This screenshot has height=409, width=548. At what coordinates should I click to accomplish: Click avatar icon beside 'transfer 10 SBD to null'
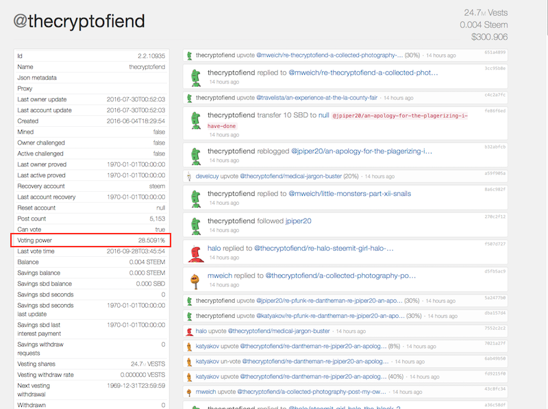pyautogui.click(x=196, y=121)
